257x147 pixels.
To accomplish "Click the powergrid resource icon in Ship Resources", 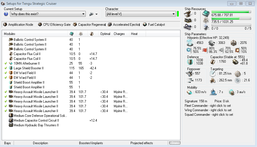I will (206, 20).
